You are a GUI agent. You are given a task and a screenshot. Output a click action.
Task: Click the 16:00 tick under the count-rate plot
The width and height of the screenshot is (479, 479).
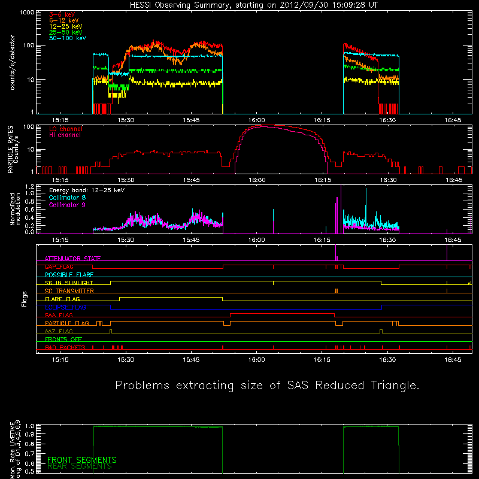[x=257, y=120]
